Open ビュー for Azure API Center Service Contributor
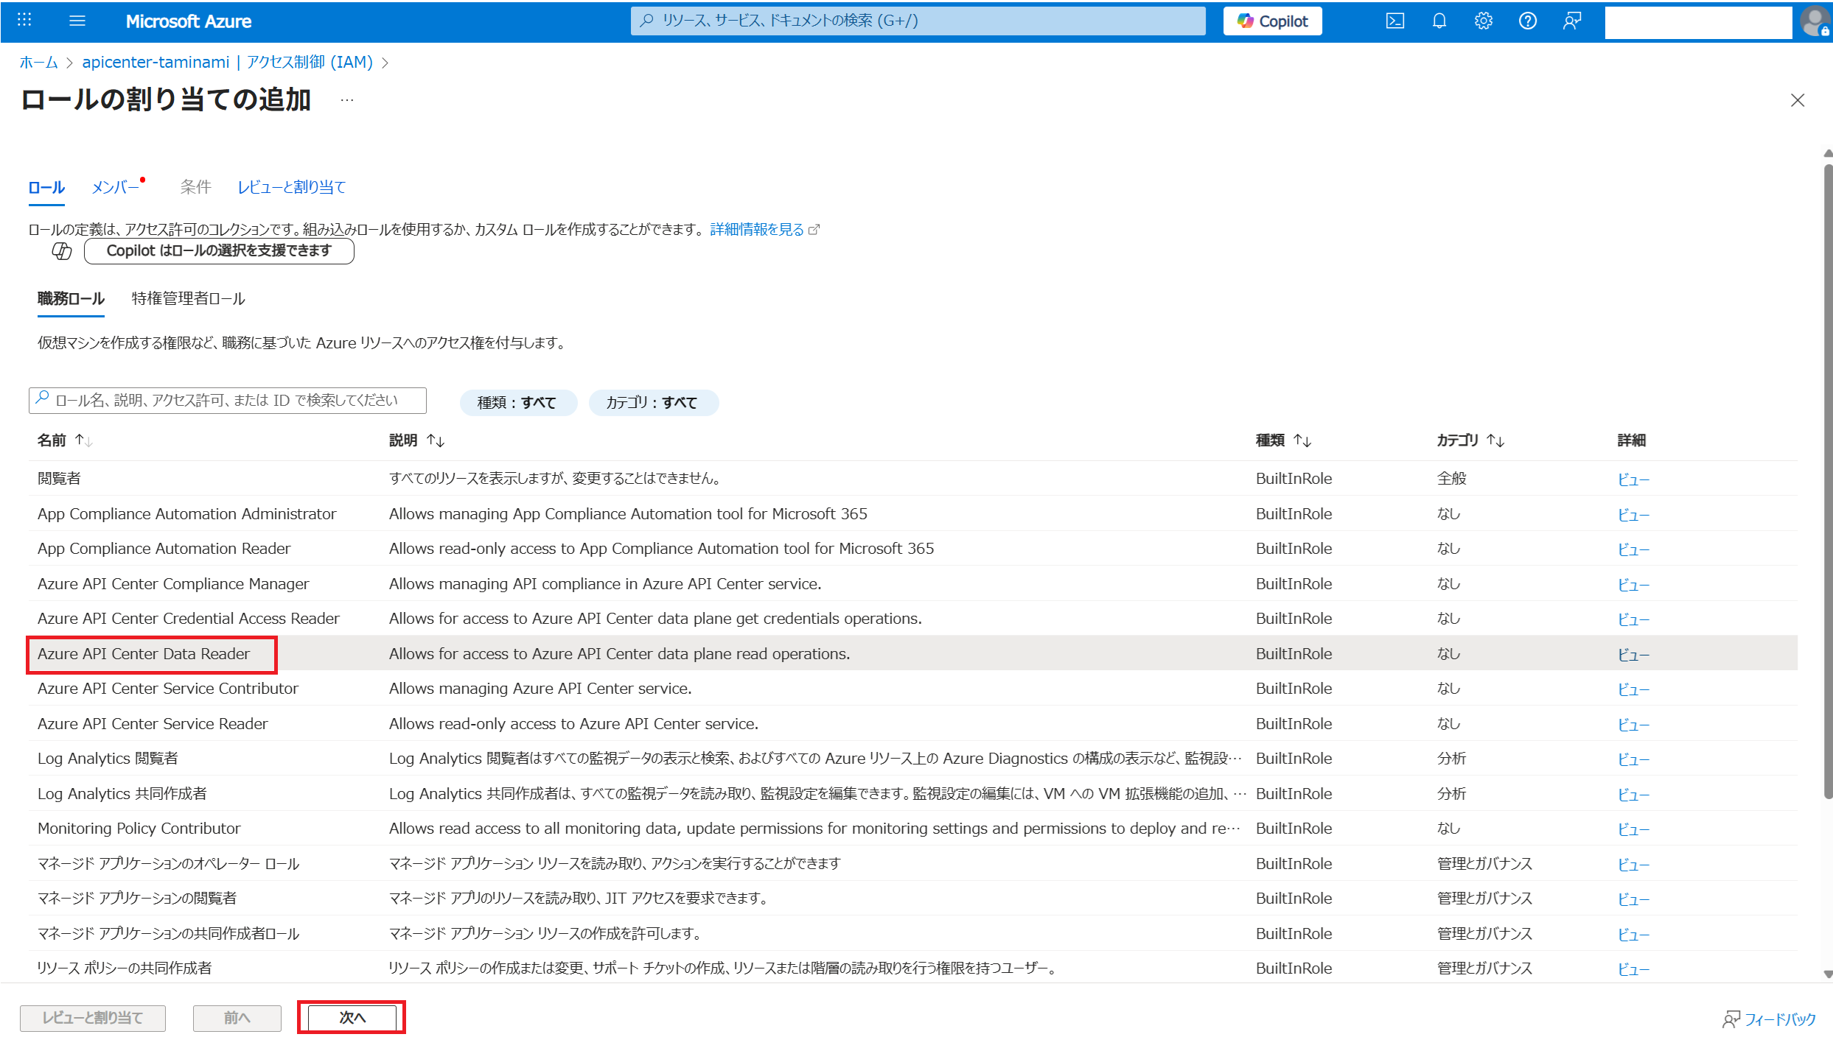Screen dimensions: 1833x1037 point(1633,689)
